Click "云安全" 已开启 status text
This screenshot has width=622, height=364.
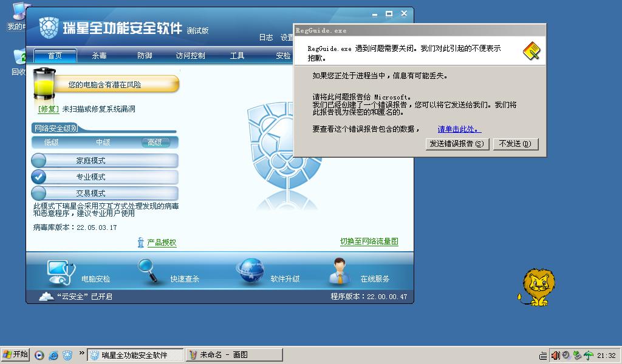[84, 296]
